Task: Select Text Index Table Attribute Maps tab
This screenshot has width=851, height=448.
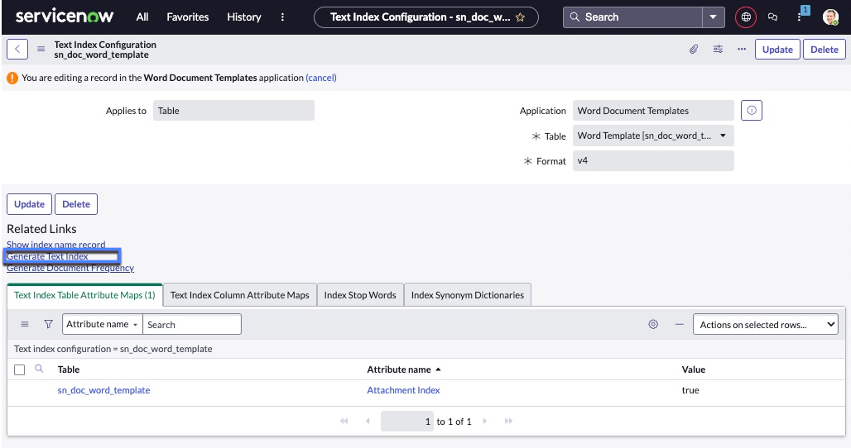Action: click(84, 295)
